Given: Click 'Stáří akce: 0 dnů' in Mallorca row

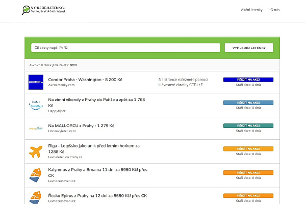Looking at the screenshot, I should [x=248, y=131].
